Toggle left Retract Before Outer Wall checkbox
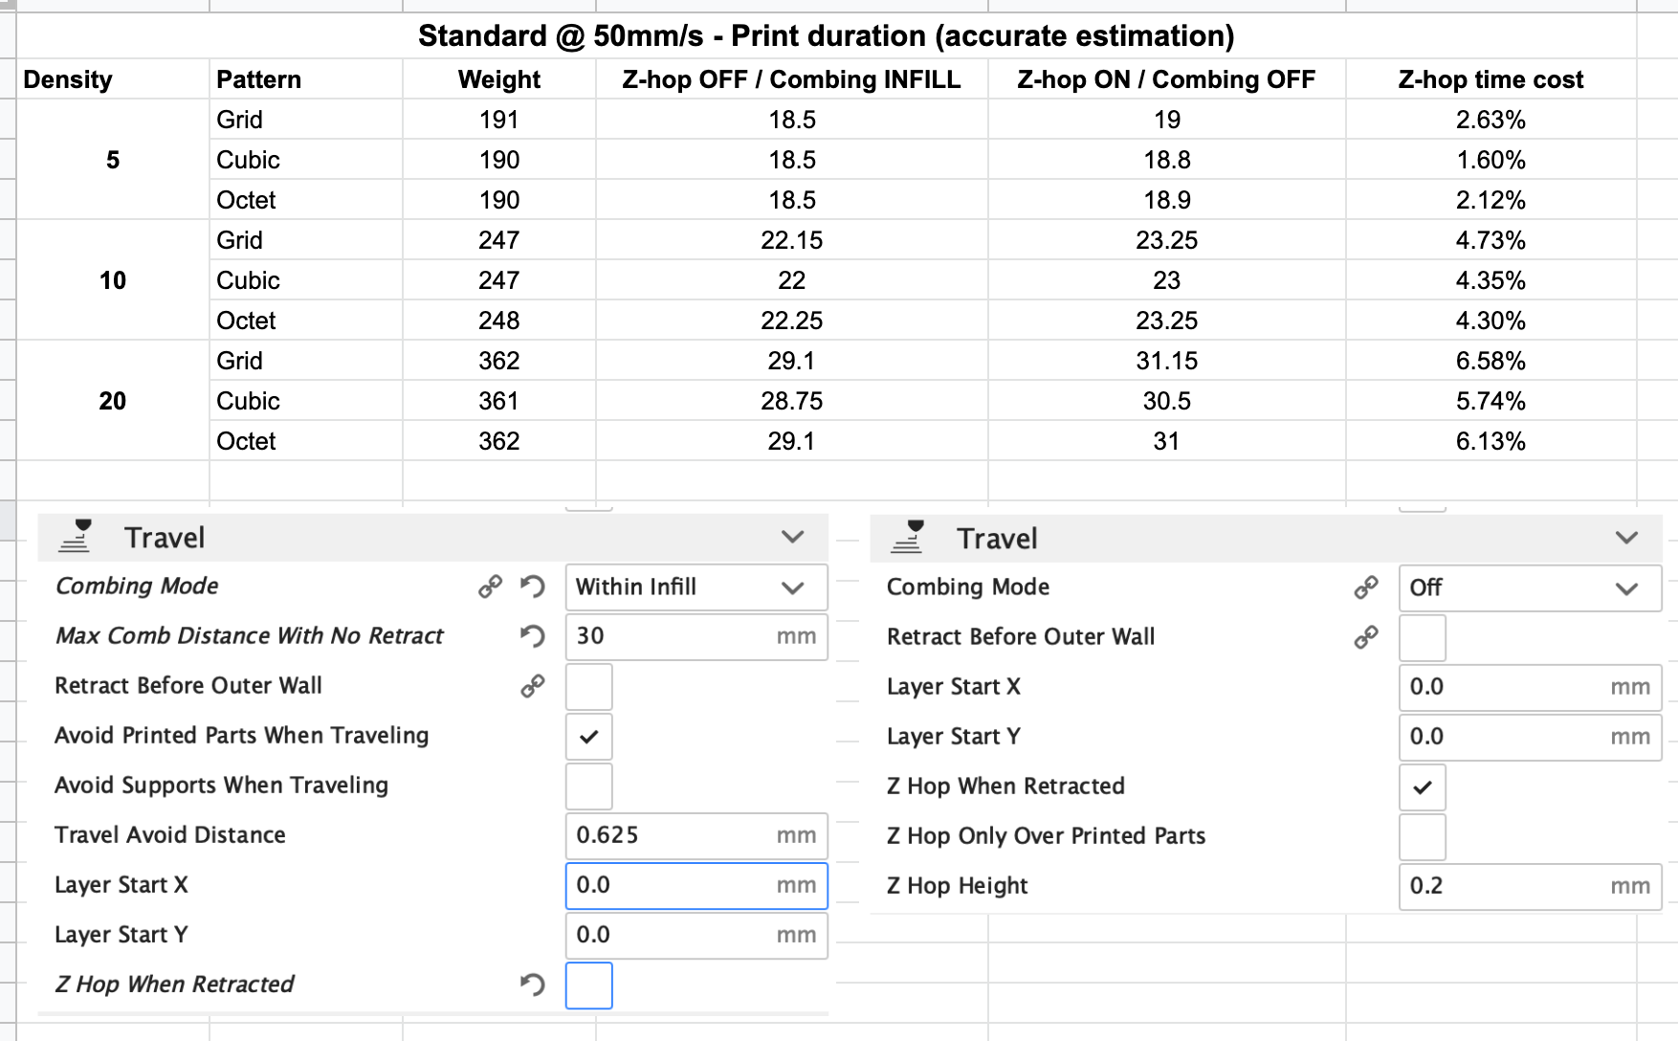The height and width of the screenshot is (1041, 1678). 589,687
